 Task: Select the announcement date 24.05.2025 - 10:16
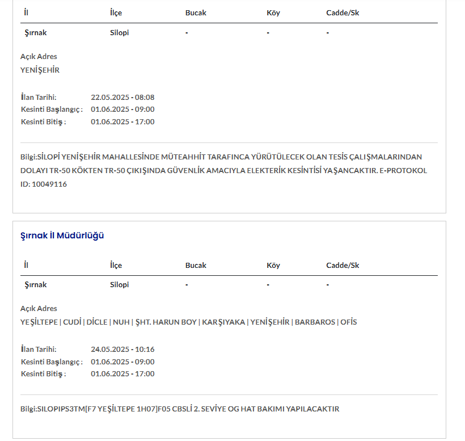pos(122,350)
